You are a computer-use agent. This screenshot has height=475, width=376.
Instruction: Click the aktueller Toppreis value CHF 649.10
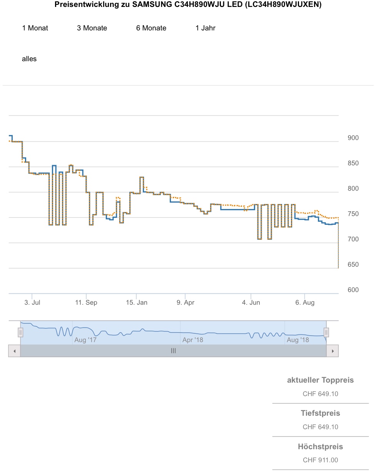coord(320,394)
